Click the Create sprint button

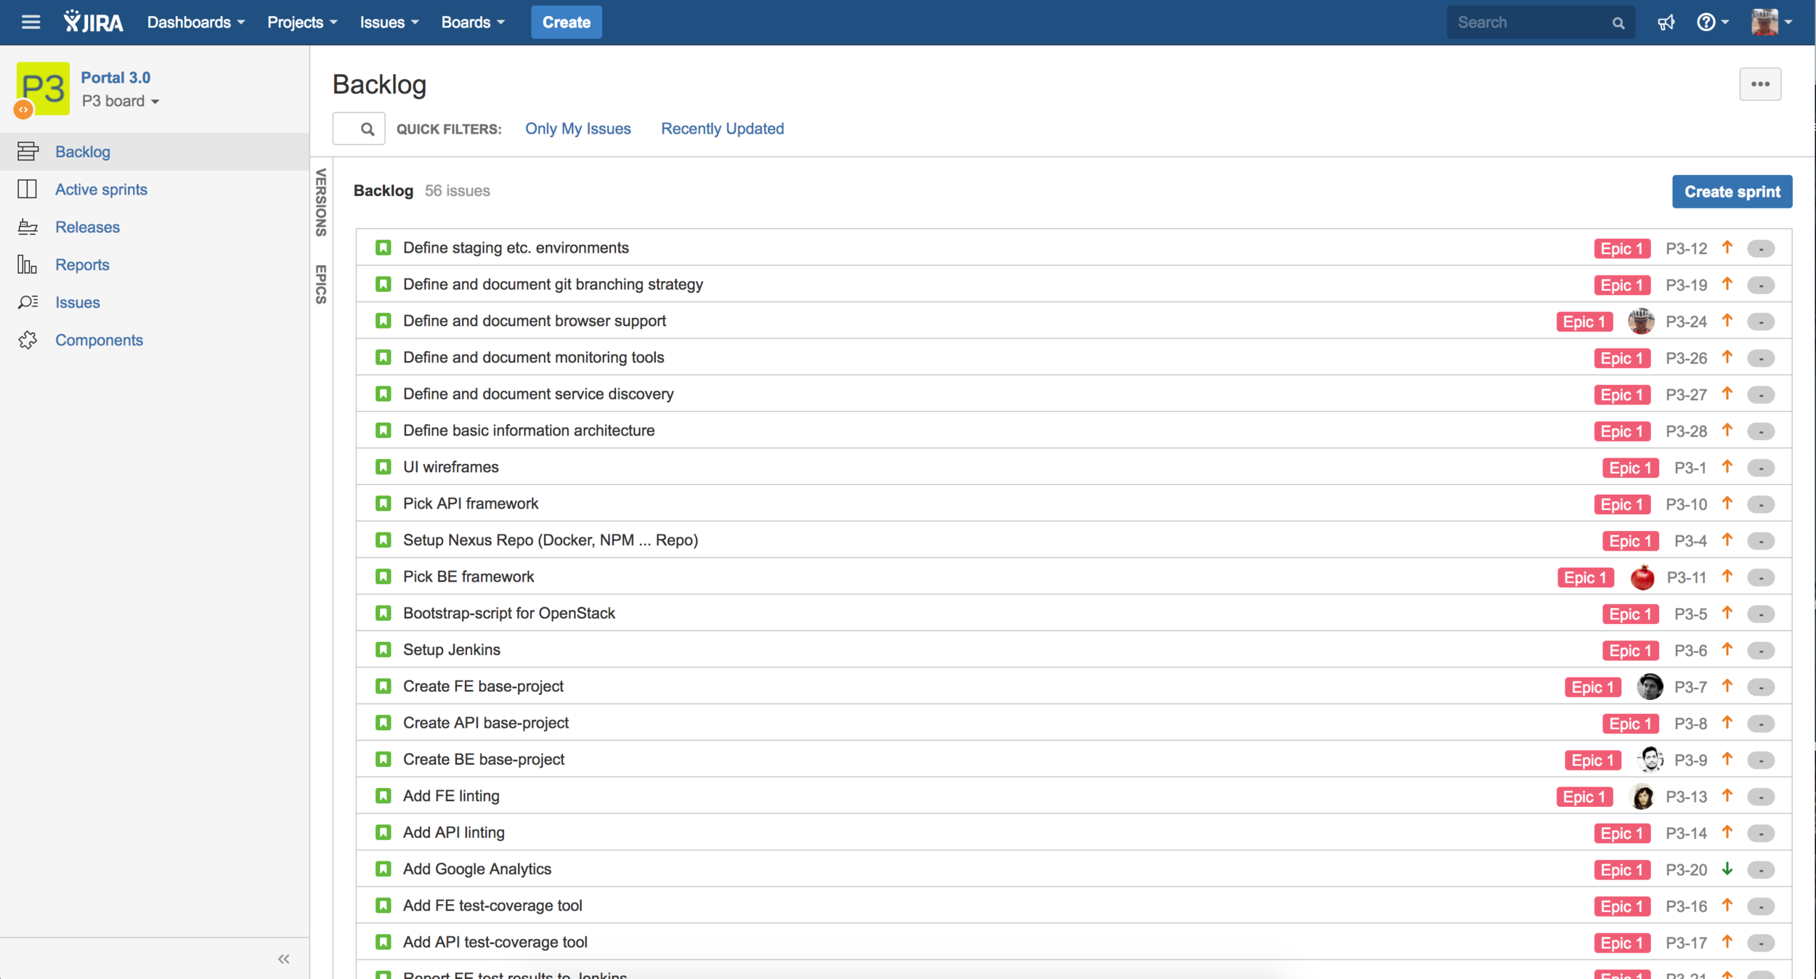pos(1731,192)
